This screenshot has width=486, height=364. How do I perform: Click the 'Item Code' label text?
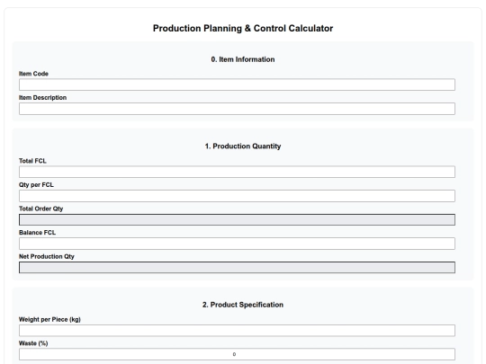(33, 74)
